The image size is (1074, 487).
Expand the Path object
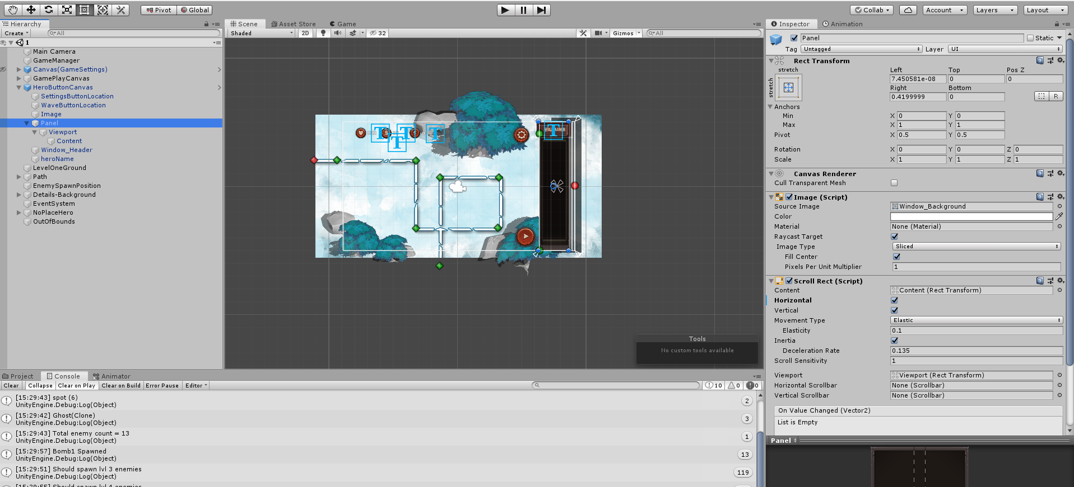click(x=19, y=177)
